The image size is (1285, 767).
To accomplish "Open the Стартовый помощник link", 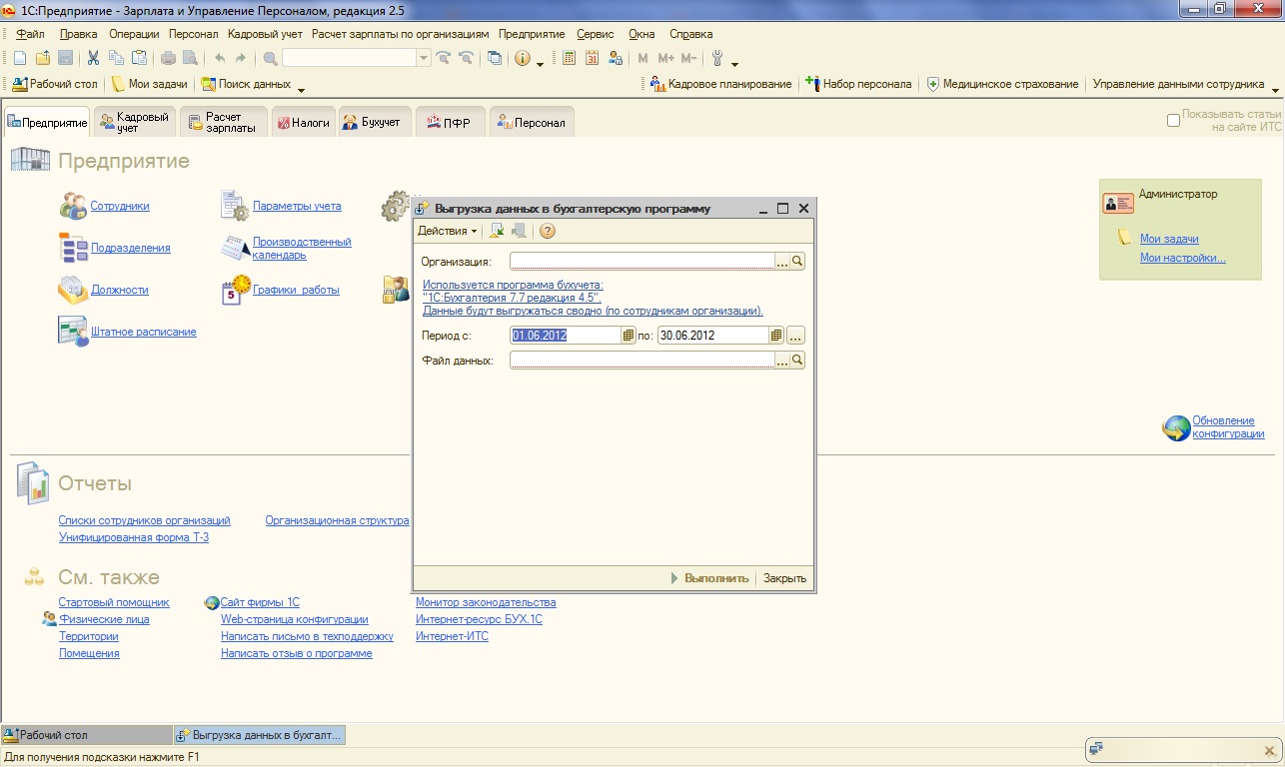I will [x=114, y=602].
